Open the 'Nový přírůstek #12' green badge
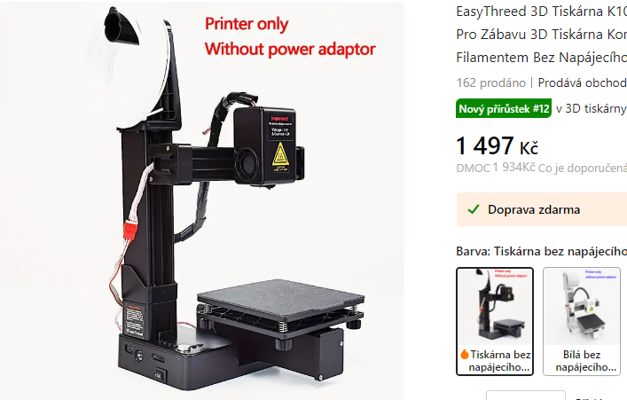 pyautogui.click(x=504, y=108)
